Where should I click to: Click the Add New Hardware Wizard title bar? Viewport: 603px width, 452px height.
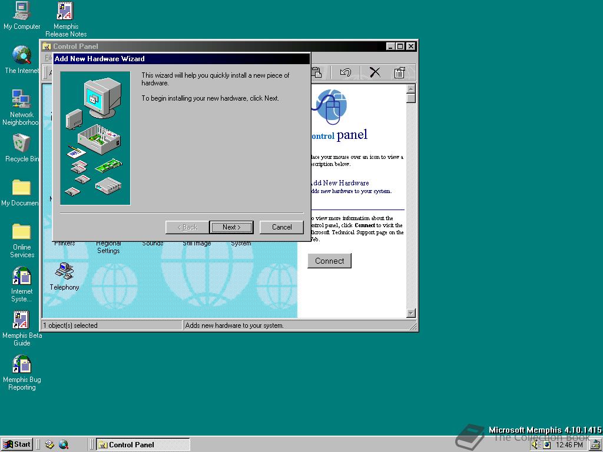[181, 59]
